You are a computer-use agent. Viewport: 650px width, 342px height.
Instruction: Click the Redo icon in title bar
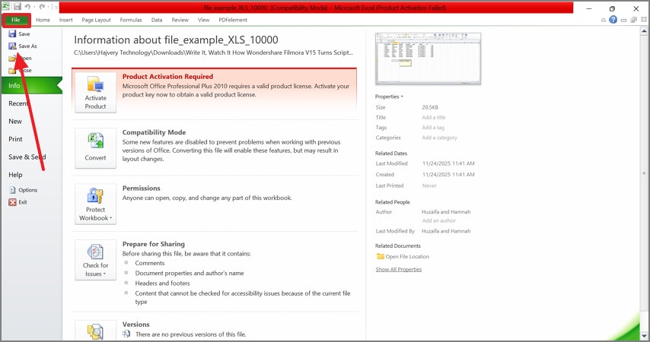[x=43, y=7]
